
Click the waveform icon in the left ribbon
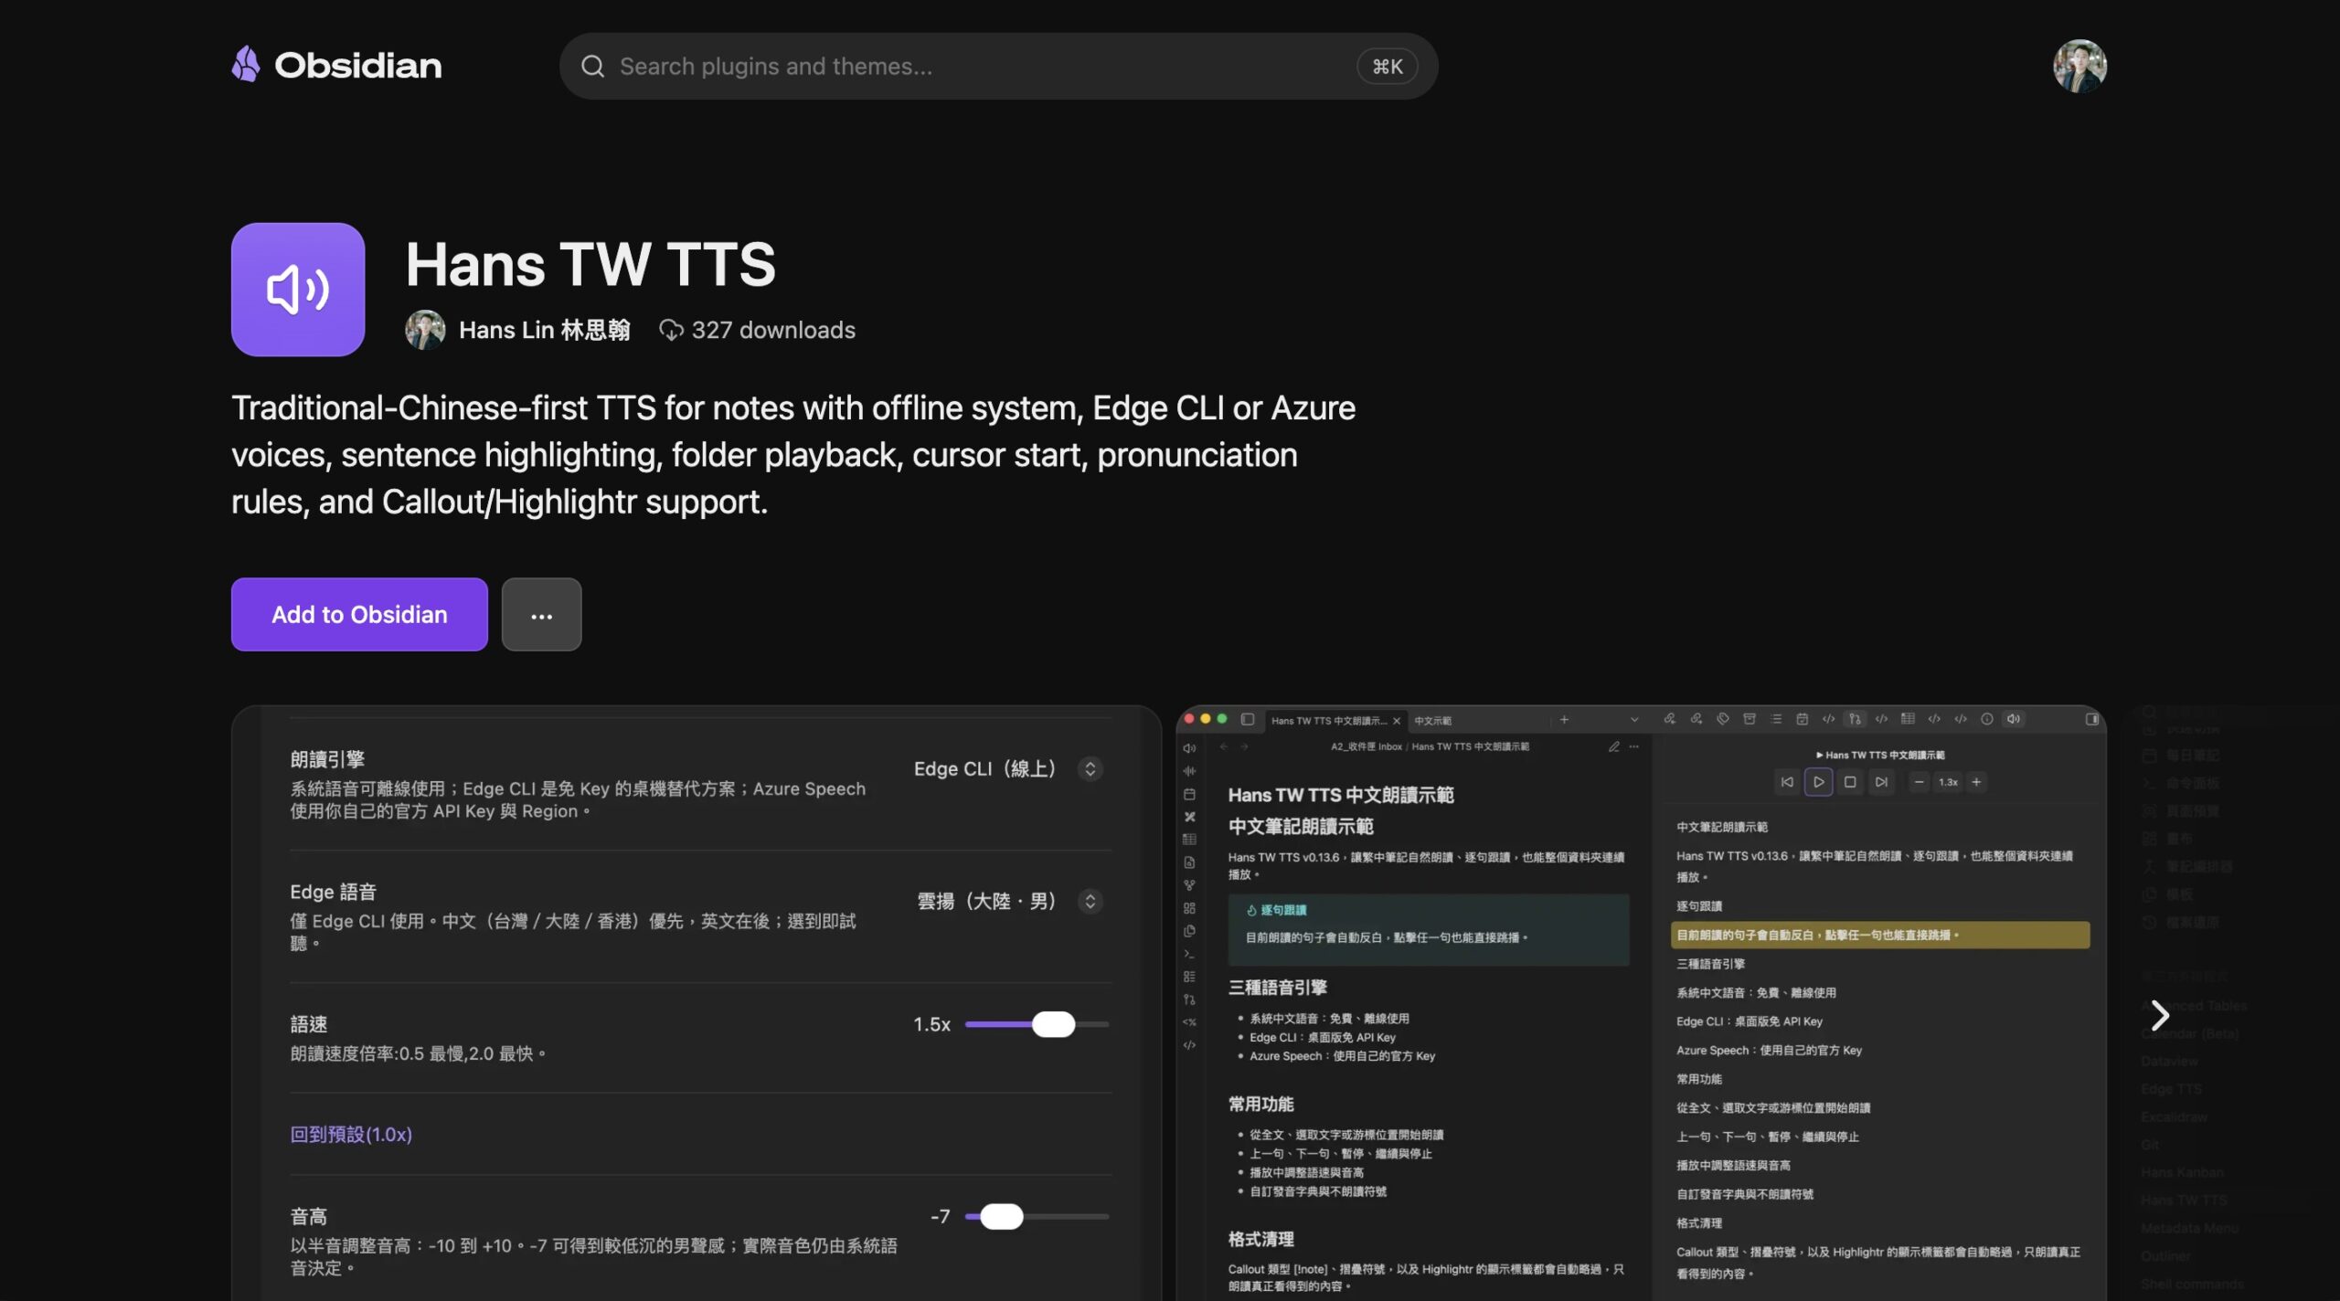point(1189,771)
